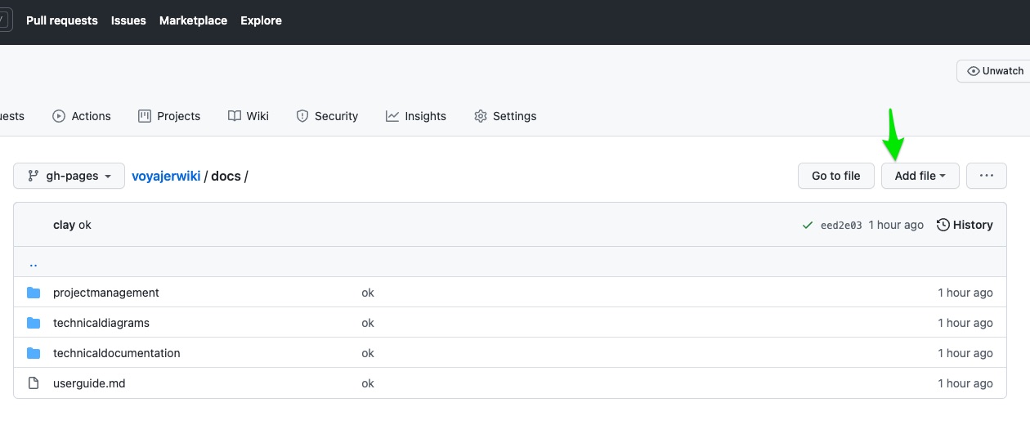Go up to parent directory (..)
Viewport: 1030px width, 434px height.
tap(34, 263)
